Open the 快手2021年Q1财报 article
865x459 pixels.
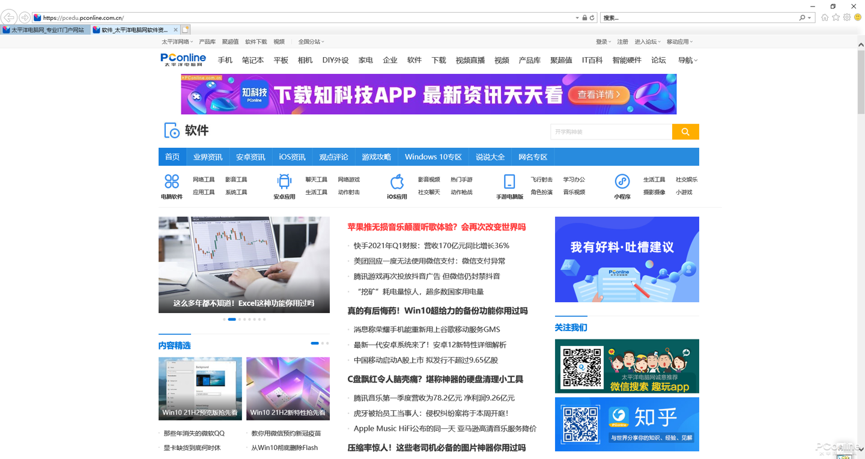click(431, 246)
